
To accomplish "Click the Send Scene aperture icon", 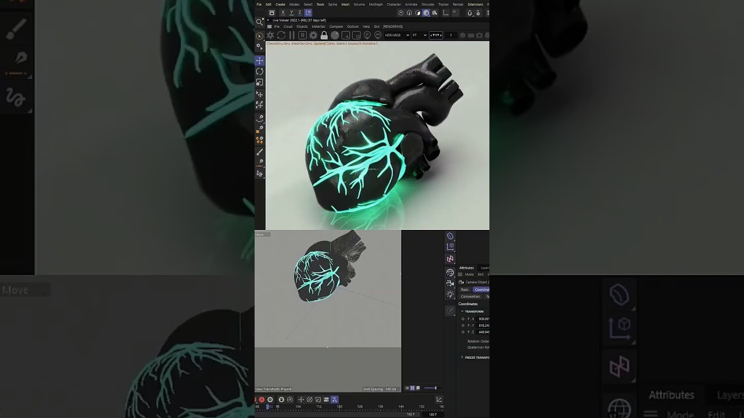I will coord(270,35).
